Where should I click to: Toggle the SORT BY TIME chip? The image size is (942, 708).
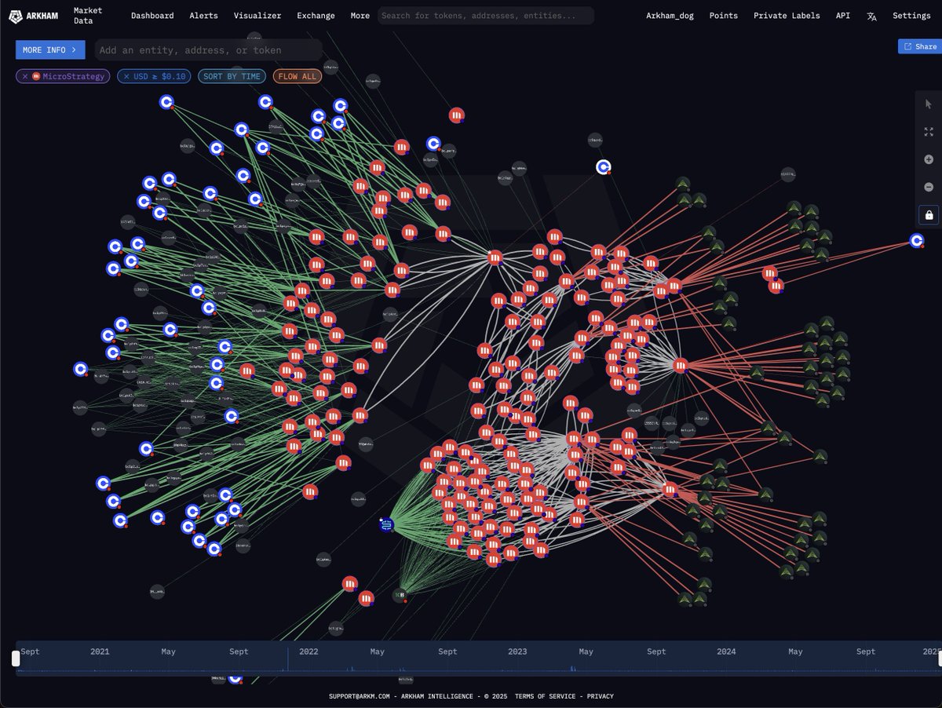232,76
